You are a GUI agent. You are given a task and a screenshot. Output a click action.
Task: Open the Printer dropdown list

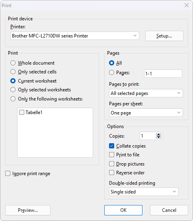pos(75,36)
